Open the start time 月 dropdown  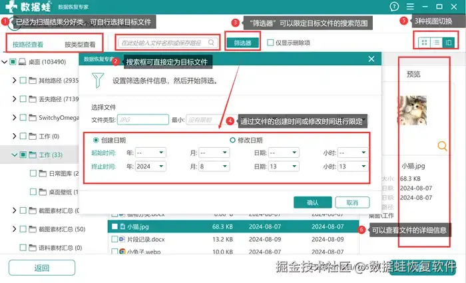tap(214, 152)
